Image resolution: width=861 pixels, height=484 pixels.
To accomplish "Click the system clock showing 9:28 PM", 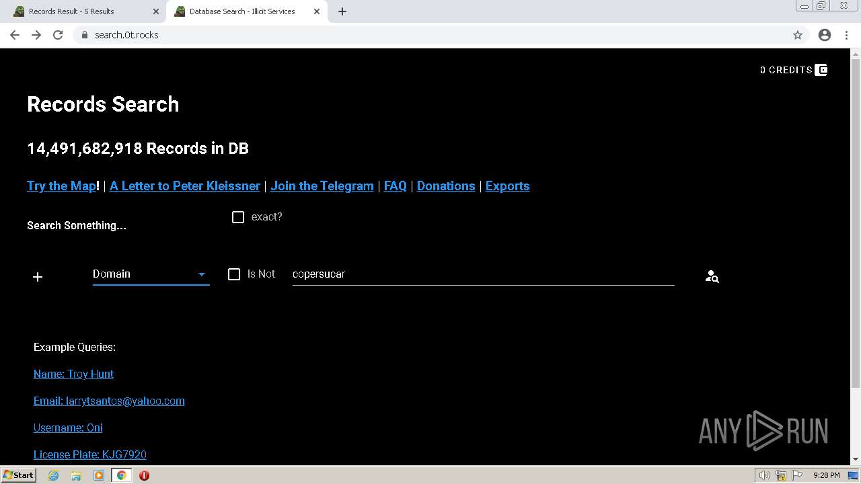I will click(x=826, y=475).
